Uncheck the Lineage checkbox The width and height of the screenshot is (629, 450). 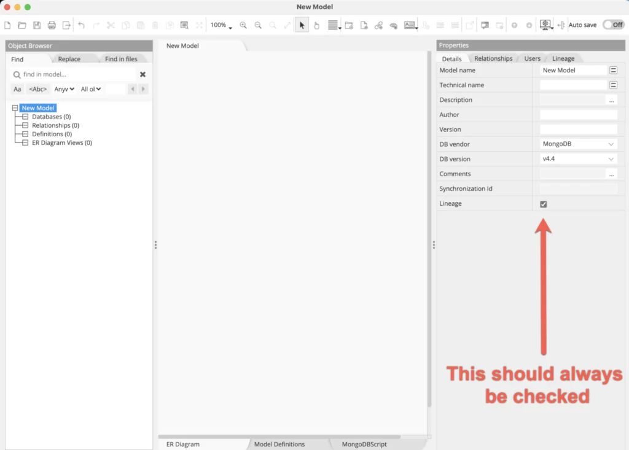(544, 204)
